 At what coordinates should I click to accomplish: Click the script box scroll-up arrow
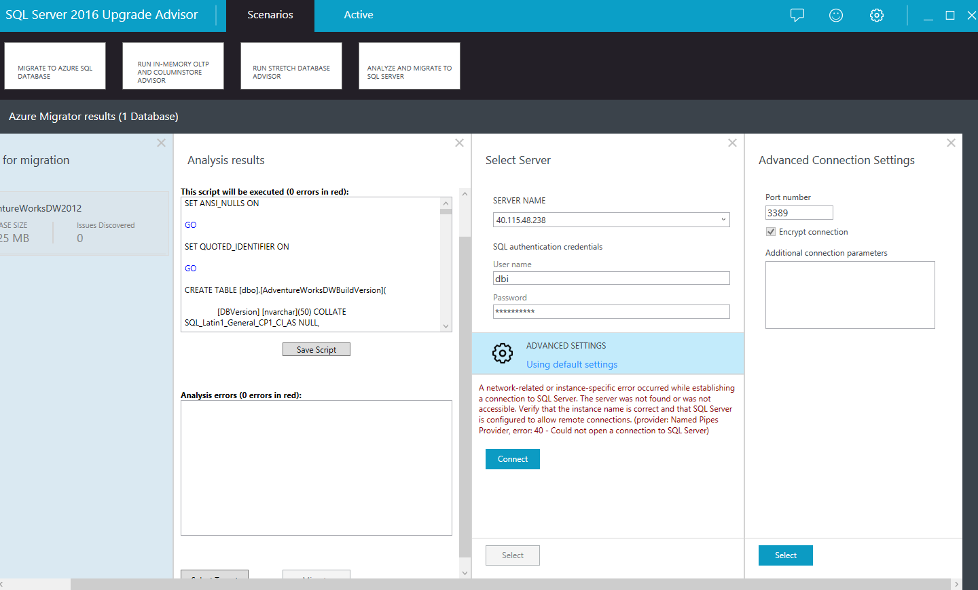click(446, 203)
